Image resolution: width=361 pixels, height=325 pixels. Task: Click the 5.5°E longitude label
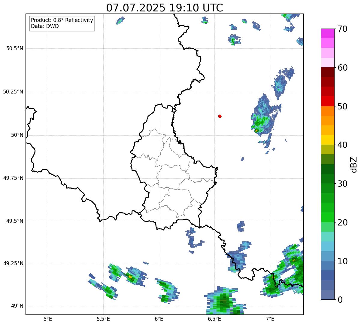click(103, 319)
